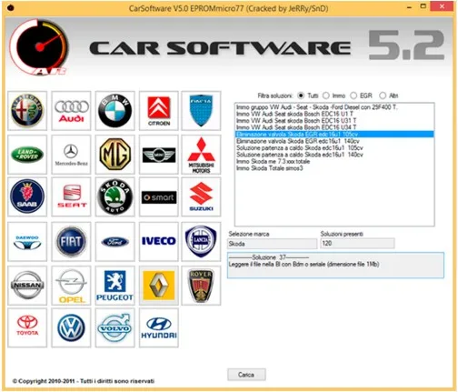
Task: Choose the Dacia shield logo
Action: click(201, 111)
